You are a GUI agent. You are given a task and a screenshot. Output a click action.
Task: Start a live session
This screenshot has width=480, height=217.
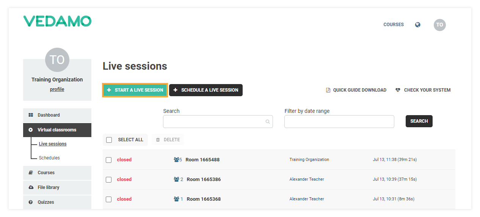point(135,90)
